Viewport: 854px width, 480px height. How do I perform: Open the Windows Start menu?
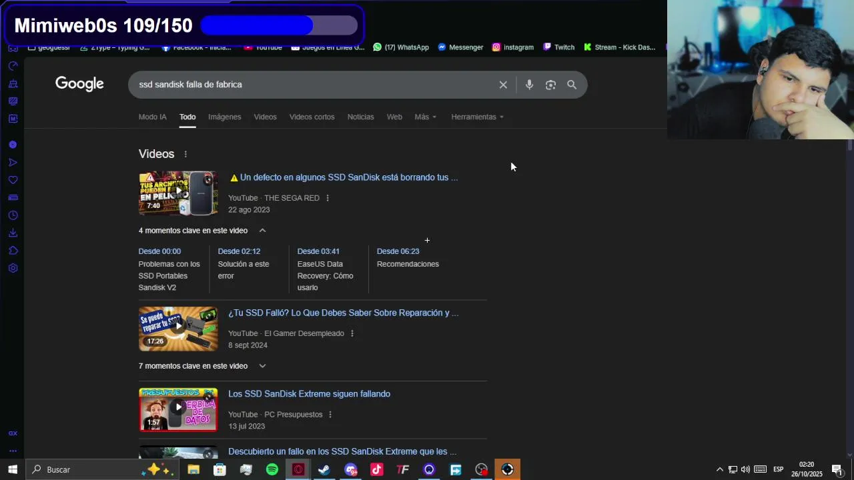point(13,469)
